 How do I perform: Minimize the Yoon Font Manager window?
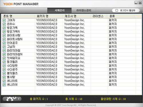(136, 3)
